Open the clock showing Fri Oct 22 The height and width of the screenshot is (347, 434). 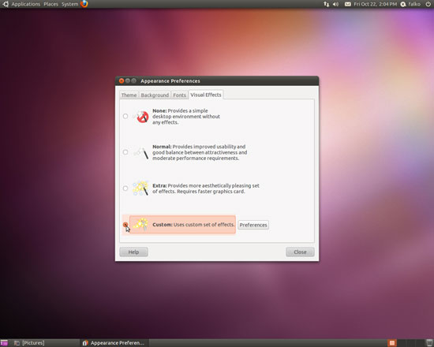(376, 4)
